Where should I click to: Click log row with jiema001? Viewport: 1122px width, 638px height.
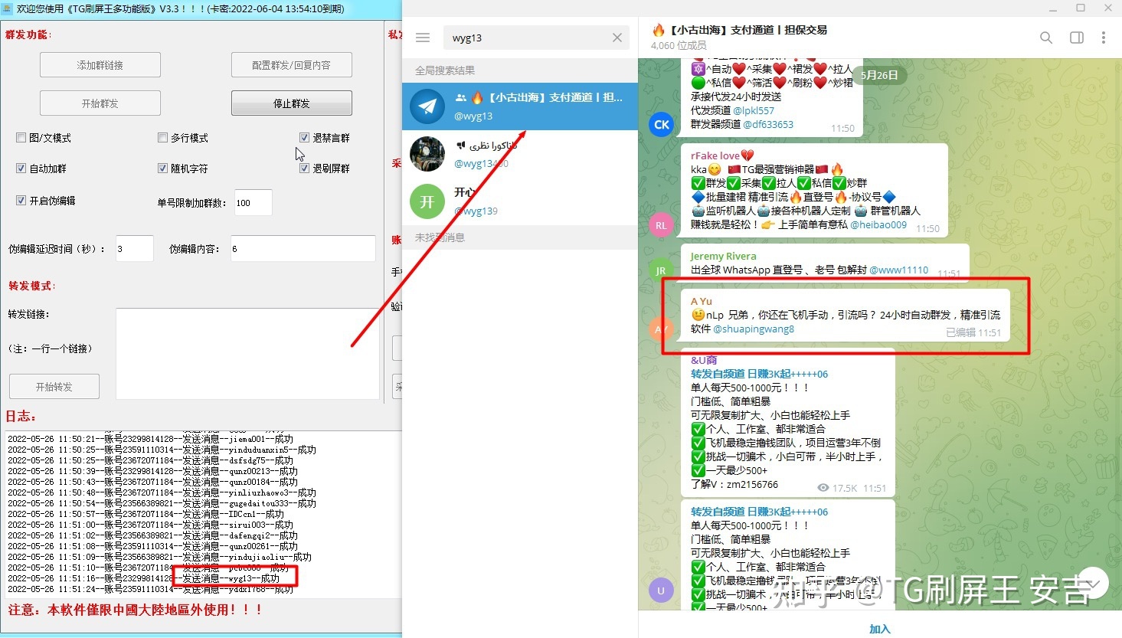point(151,439)
